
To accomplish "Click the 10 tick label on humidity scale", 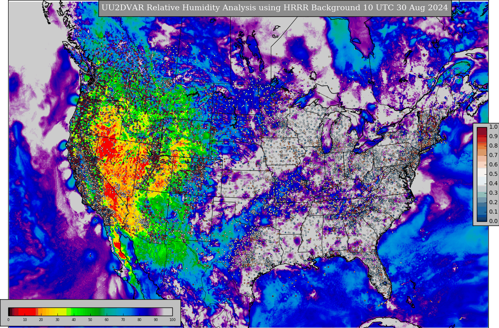I will point(25,320).
